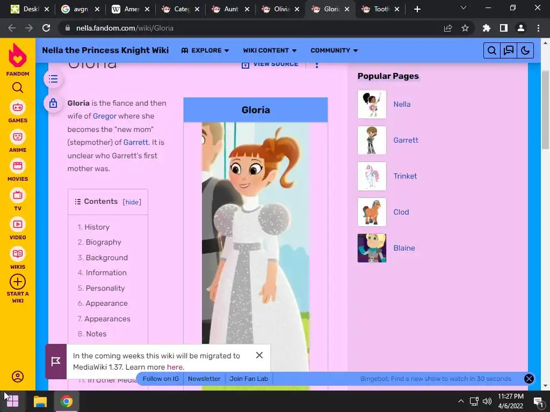The width and height of the screenshot is (550, 412).
Task: Open Chrome profile avatar icon
Action: [521, 28]
